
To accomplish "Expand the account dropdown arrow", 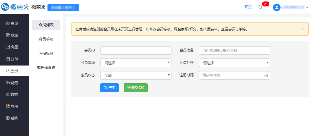I will (x=307, y=8).
